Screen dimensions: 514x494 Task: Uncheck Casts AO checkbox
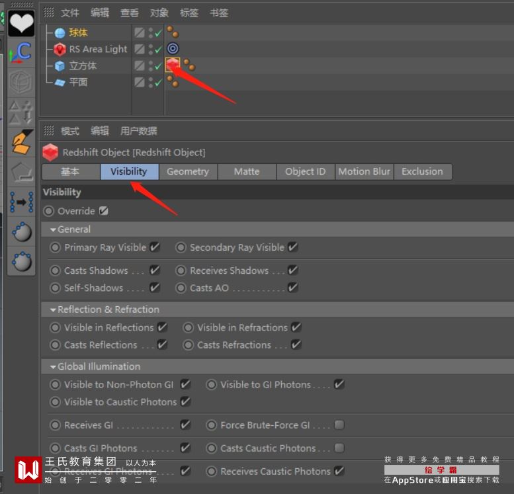(293, 288)
